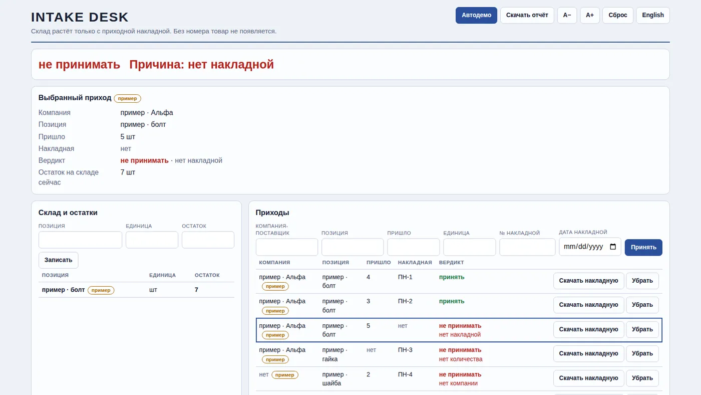
Task: Click the 7 шт warehouse balance value
Action: point(128,172)
